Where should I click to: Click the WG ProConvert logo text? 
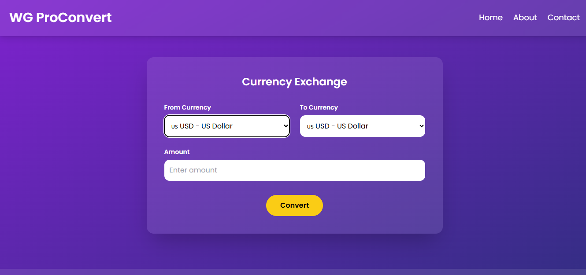point(60,18)
